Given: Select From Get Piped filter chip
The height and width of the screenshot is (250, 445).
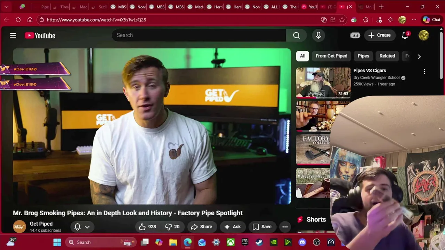Looking at the screenshot, I should 331,56.
